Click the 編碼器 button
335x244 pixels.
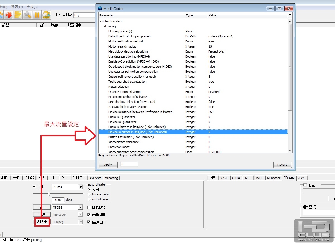(x=42, y=222)
